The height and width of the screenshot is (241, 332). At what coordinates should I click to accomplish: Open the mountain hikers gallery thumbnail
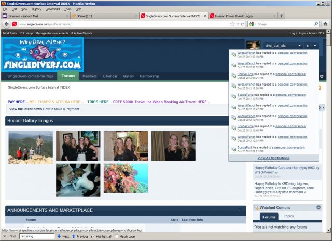[x=31, y=148]
